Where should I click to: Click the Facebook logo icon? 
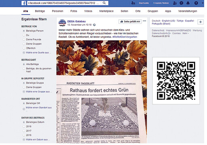click(23, 3)
